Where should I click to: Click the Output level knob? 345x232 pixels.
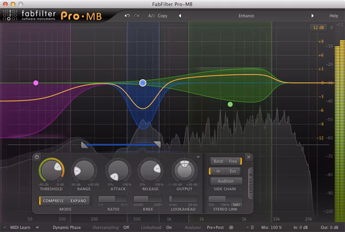(x=184, y=170)
